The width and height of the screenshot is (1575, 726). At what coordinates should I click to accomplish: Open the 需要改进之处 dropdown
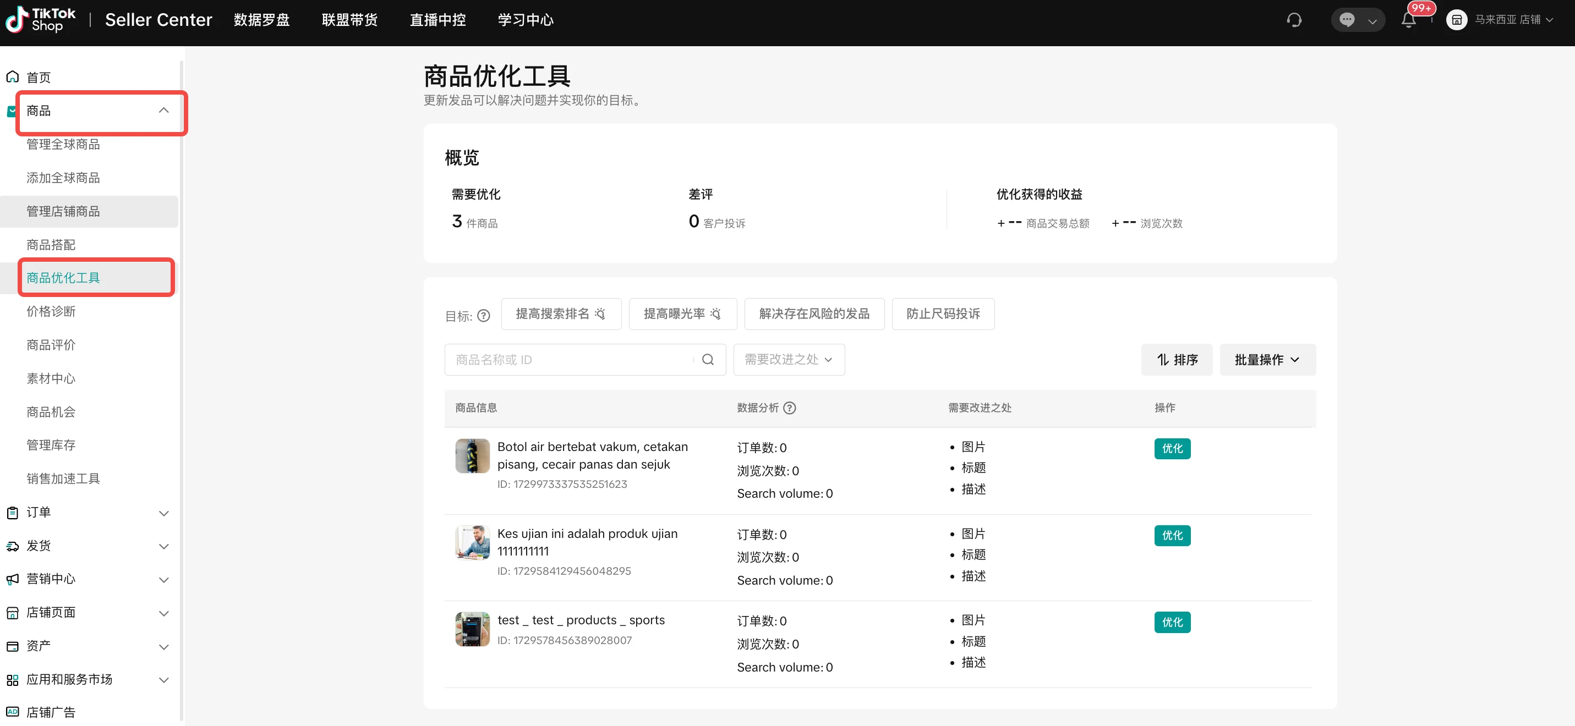pos(788,359)
